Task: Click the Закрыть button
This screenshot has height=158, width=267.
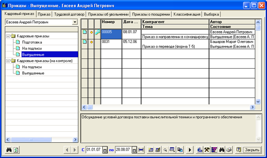Action: 252,150
